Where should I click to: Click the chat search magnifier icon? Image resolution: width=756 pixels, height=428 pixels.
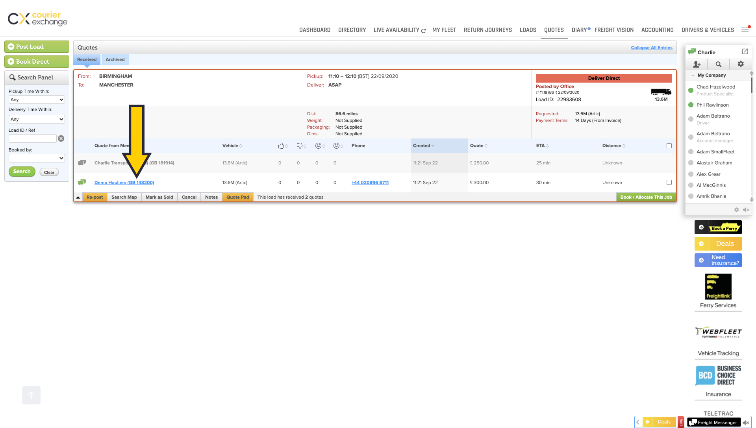(719, 64)
